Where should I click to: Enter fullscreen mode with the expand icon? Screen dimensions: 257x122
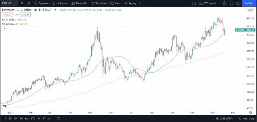coord(232,3)
